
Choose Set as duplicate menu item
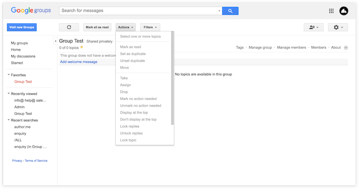pyautogui.click(x=133, y=54)
